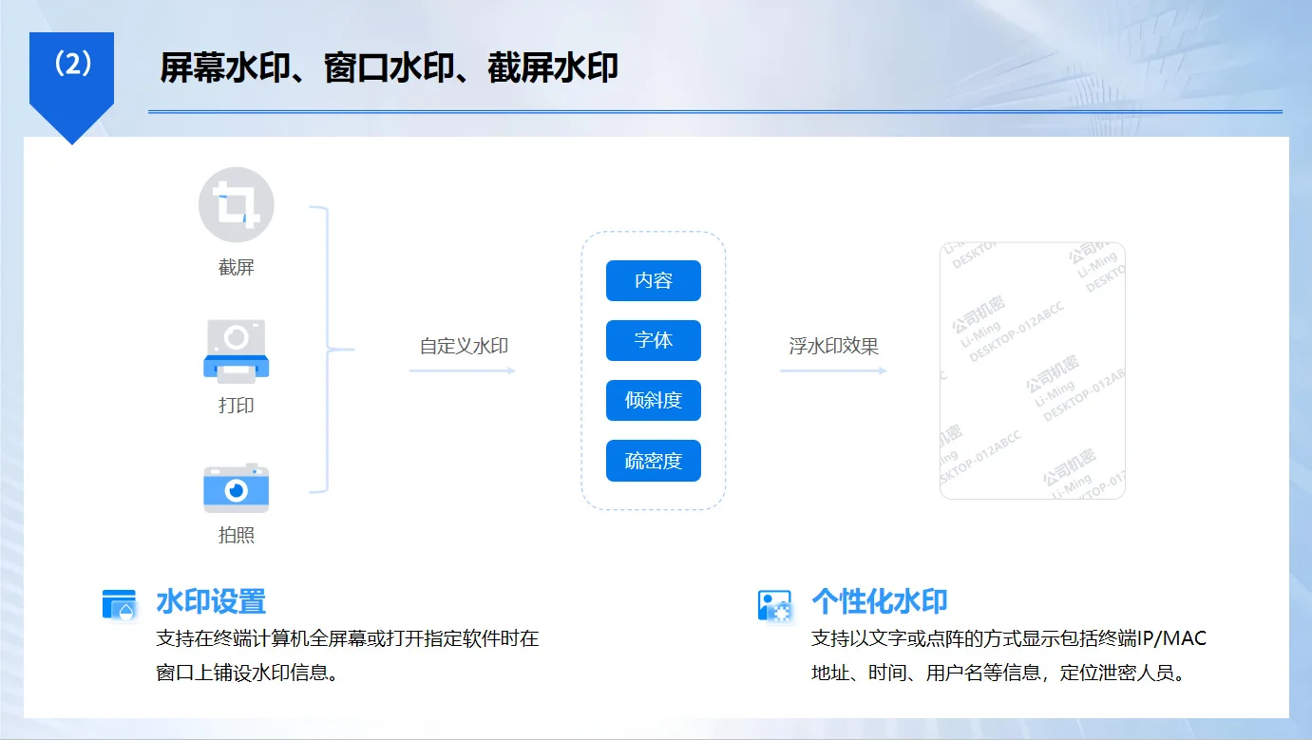Toggle the 疏密度 option
The image size is (1312, 740).
click(653, 460)
